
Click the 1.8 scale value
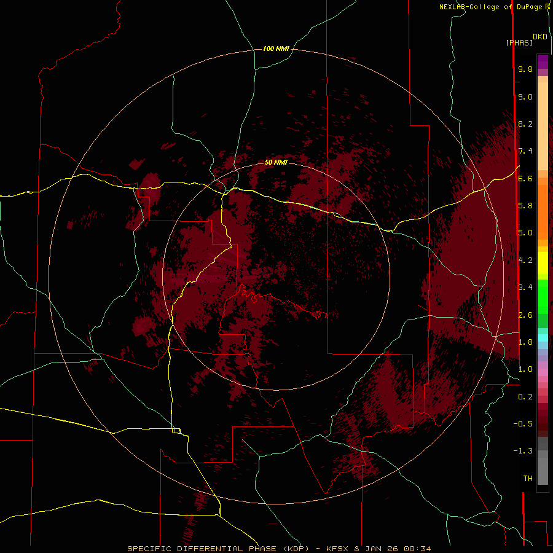525,342
